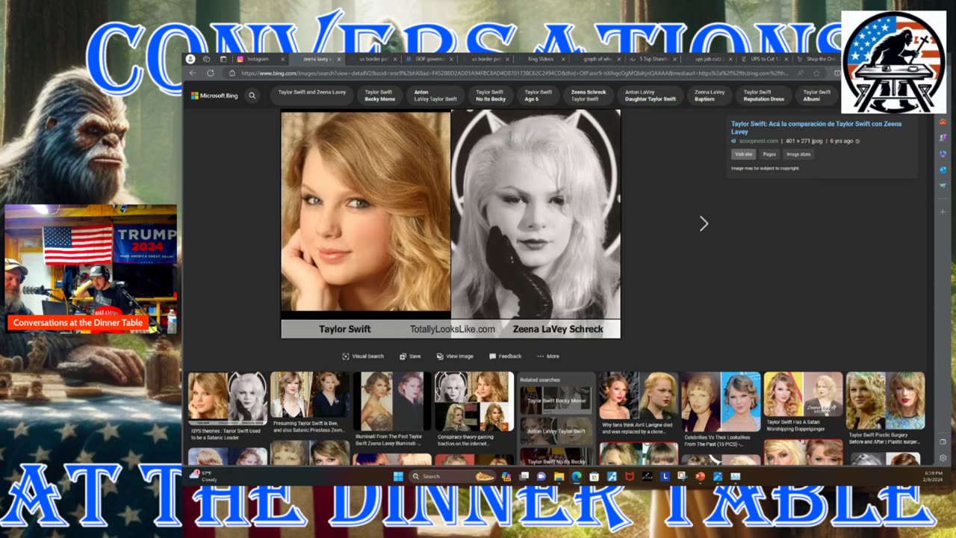Open the Pages button in details panel
The height and width of the screenshot is (538, 956).
coord(769,154)
